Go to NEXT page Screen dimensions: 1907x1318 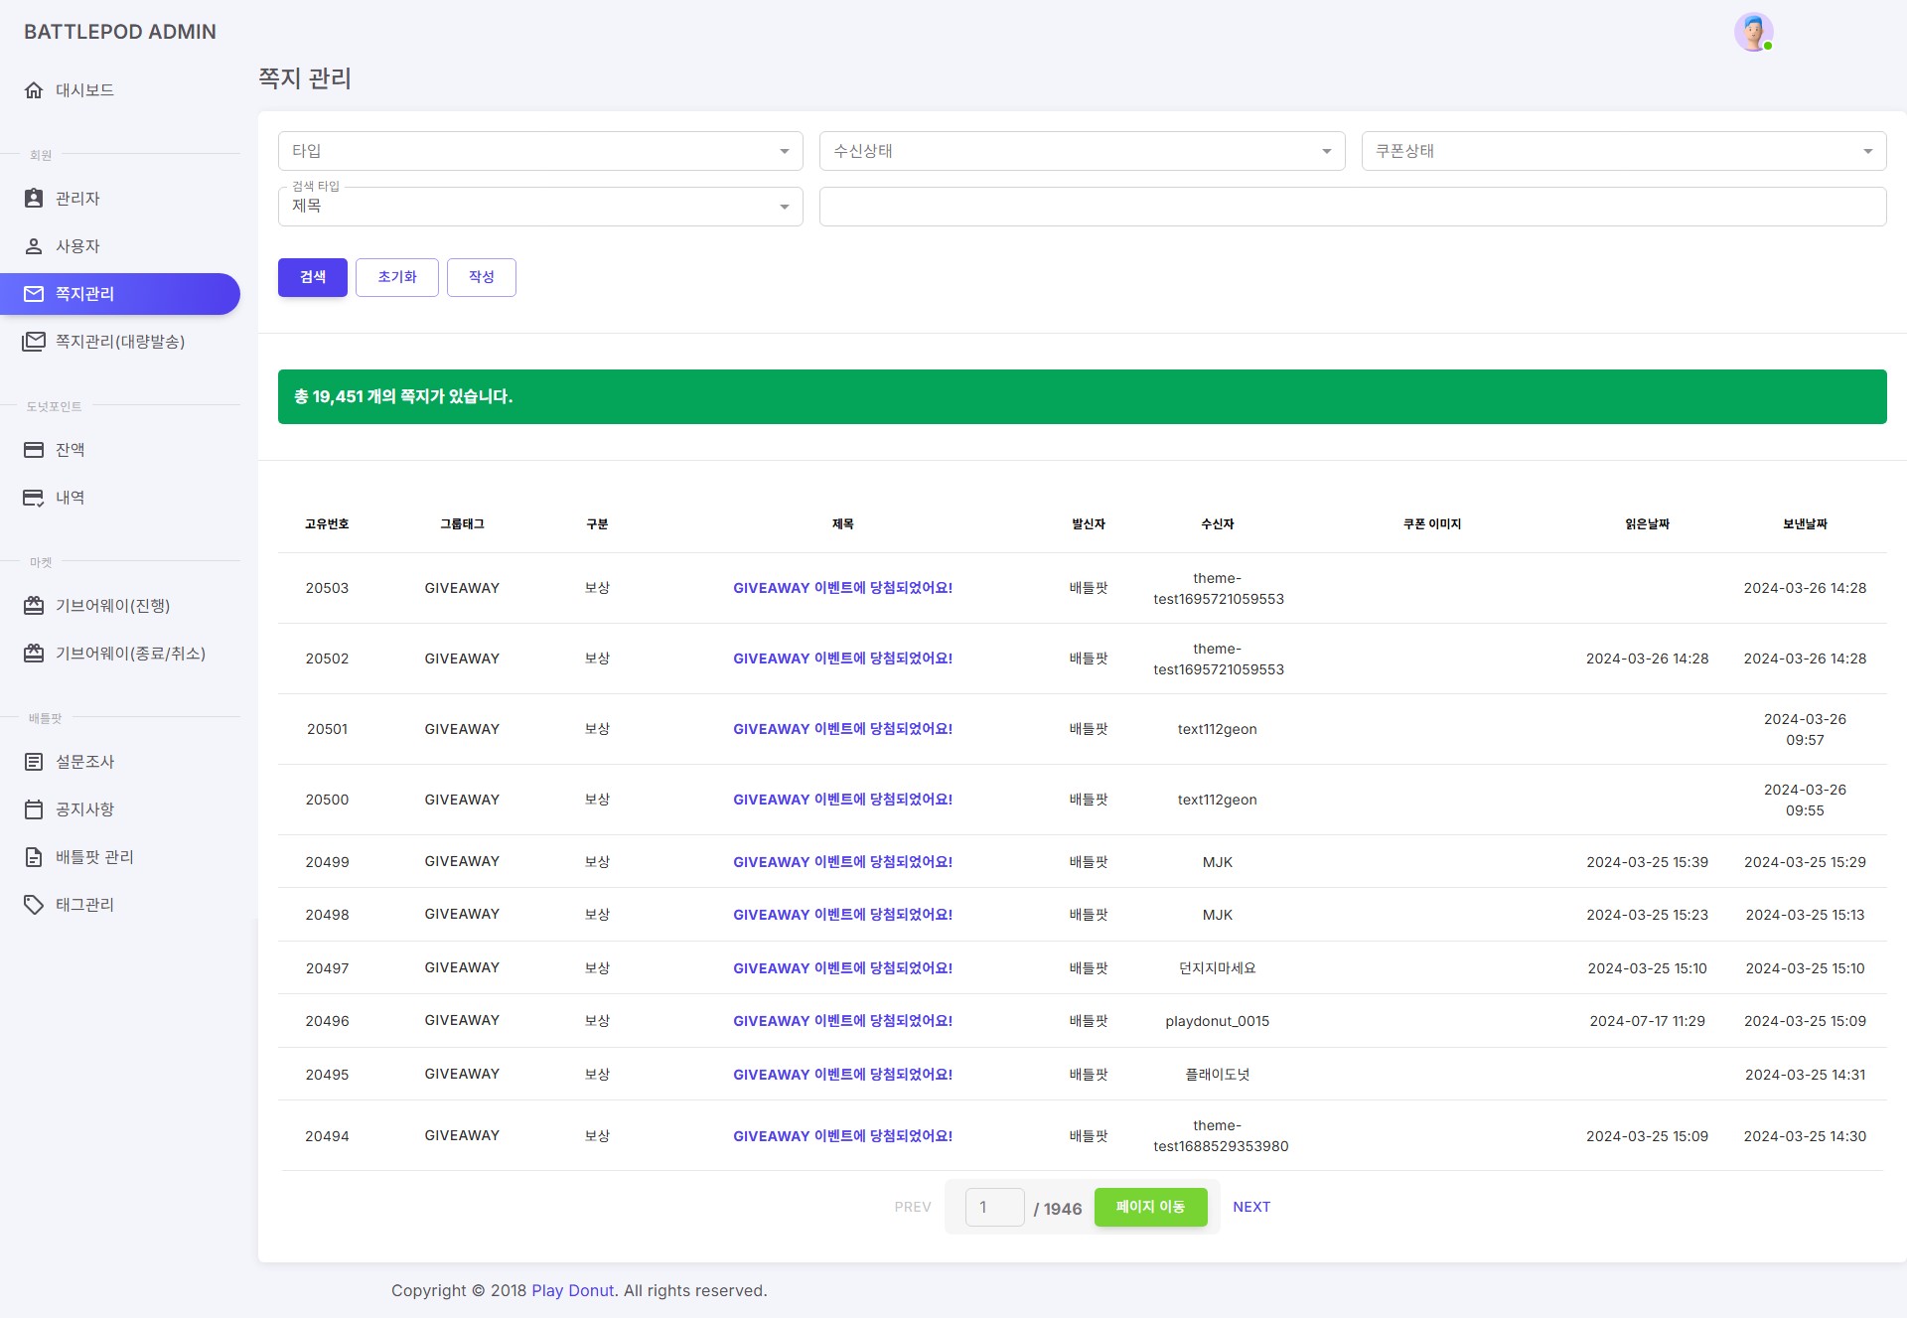(x=1251, y=1207)
